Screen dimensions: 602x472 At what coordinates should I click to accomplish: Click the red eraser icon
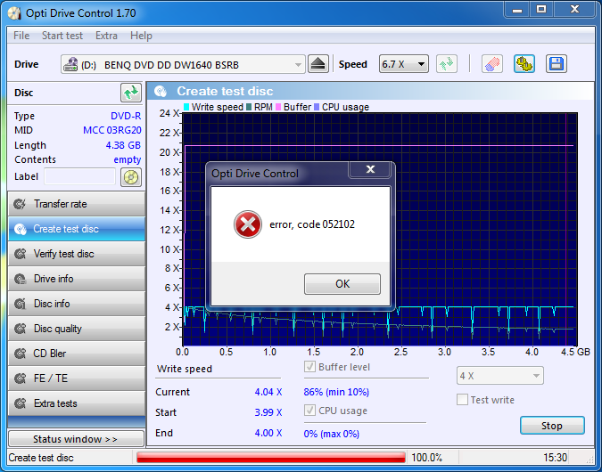tap(492, 64)
